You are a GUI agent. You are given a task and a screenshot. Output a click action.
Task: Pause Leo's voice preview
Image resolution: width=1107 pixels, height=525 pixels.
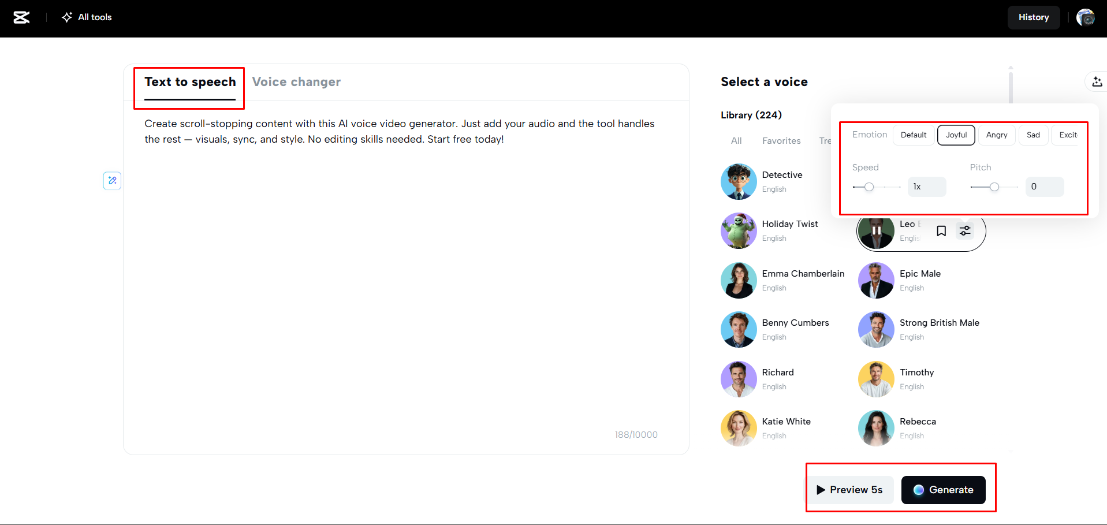(876, 230)
